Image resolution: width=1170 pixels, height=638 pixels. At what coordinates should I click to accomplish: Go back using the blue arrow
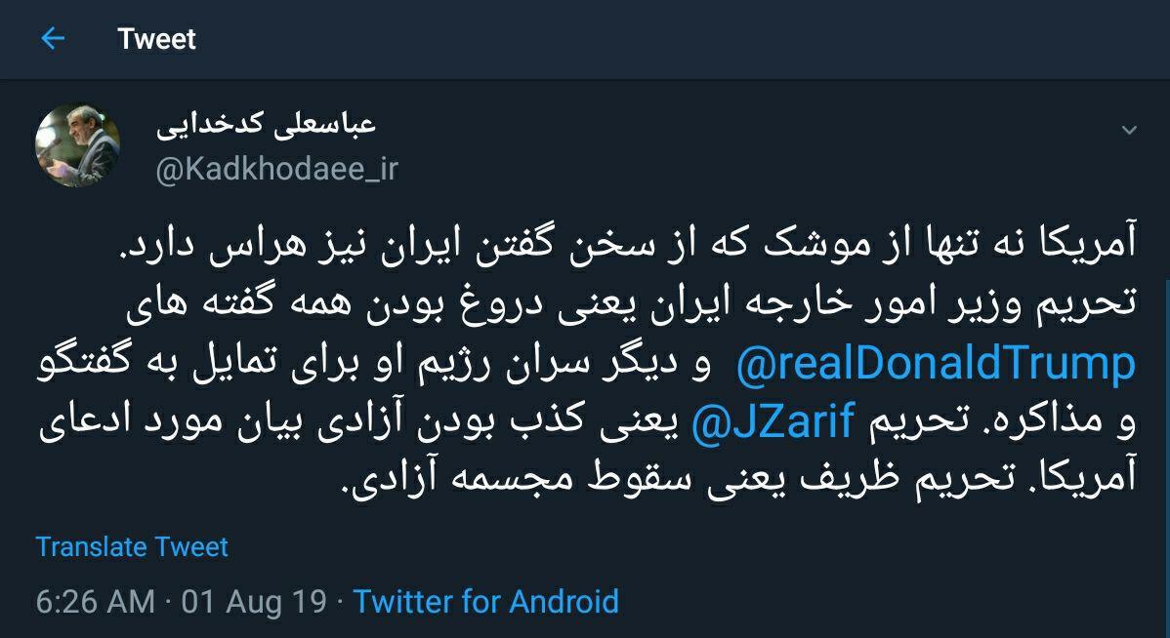pos(52,38)
